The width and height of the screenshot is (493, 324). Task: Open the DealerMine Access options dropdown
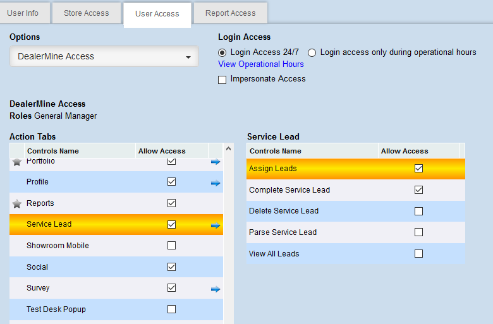pos(104,57)
